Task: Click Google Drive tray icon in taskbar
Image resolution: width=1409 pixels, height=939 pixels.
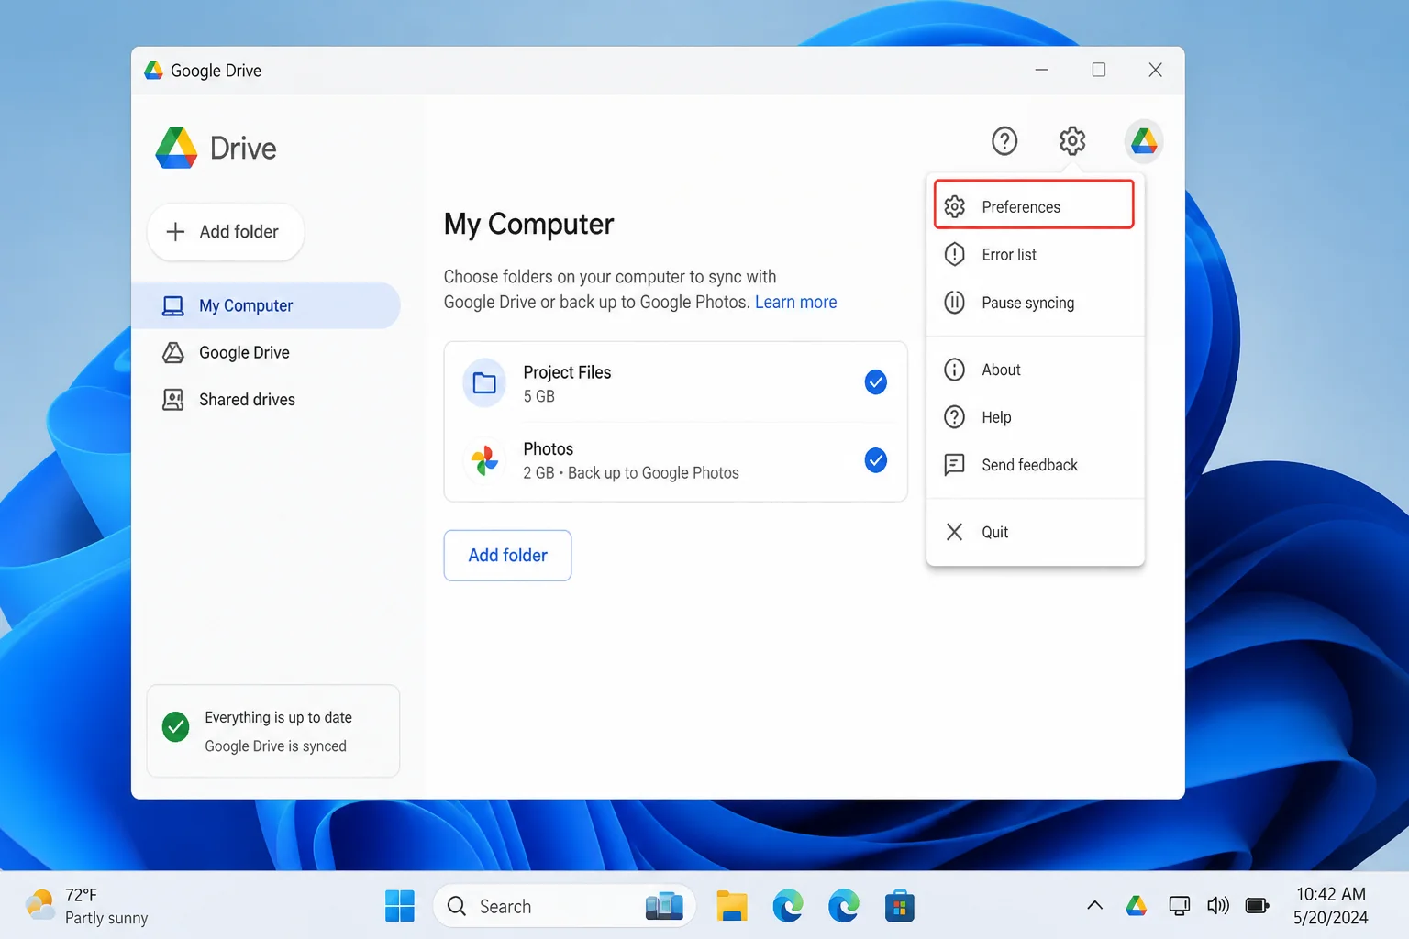Action: [x=1137, y=906]
